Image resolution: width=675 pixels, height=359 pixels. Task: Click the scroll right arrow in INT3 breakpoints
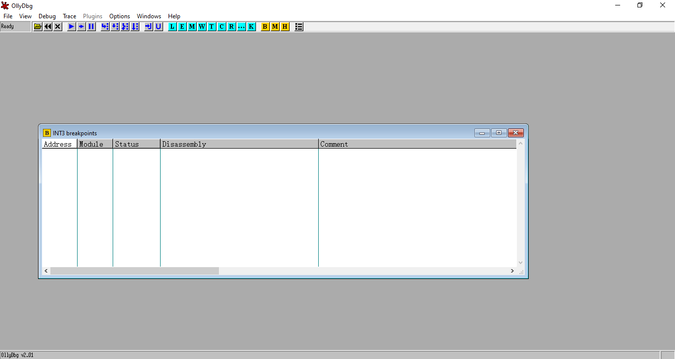(x=512, y=271)
